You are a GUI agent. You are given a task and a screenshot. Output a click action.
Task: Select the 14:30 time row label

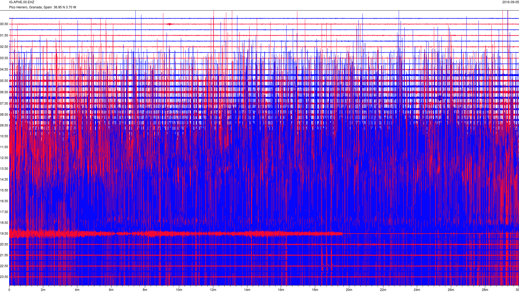pos(4,180)
